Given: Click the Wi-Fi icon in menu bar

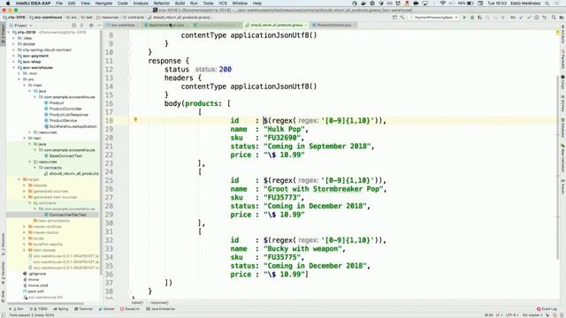Looking at the screenshot, I should point(442,4).
